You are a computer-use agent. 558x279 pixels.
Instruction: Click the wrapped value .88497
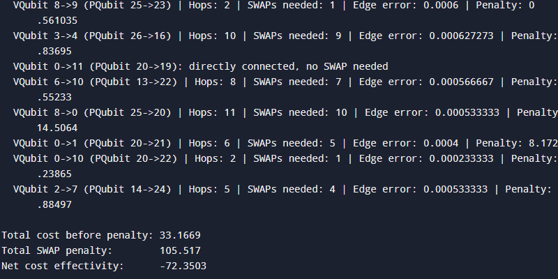[x=54, y=204]
